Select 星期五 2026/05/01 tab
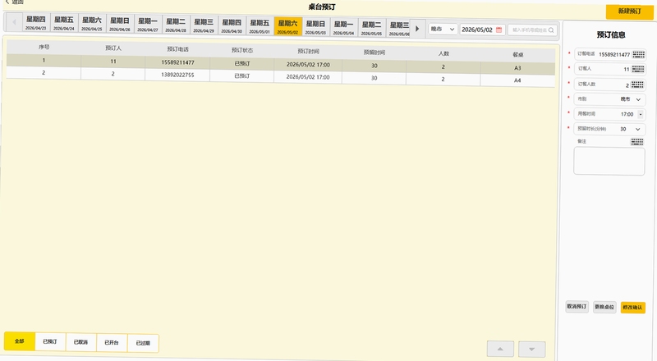This screenshot has width=657, height=361. (260, 26)
